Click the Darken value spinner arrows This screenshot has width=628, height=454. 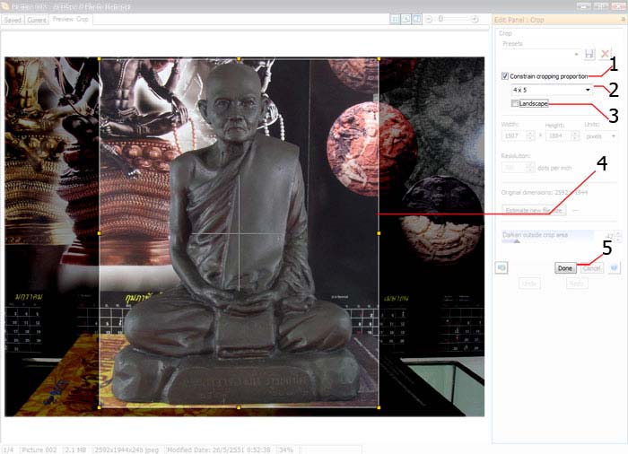click(618, 236)
